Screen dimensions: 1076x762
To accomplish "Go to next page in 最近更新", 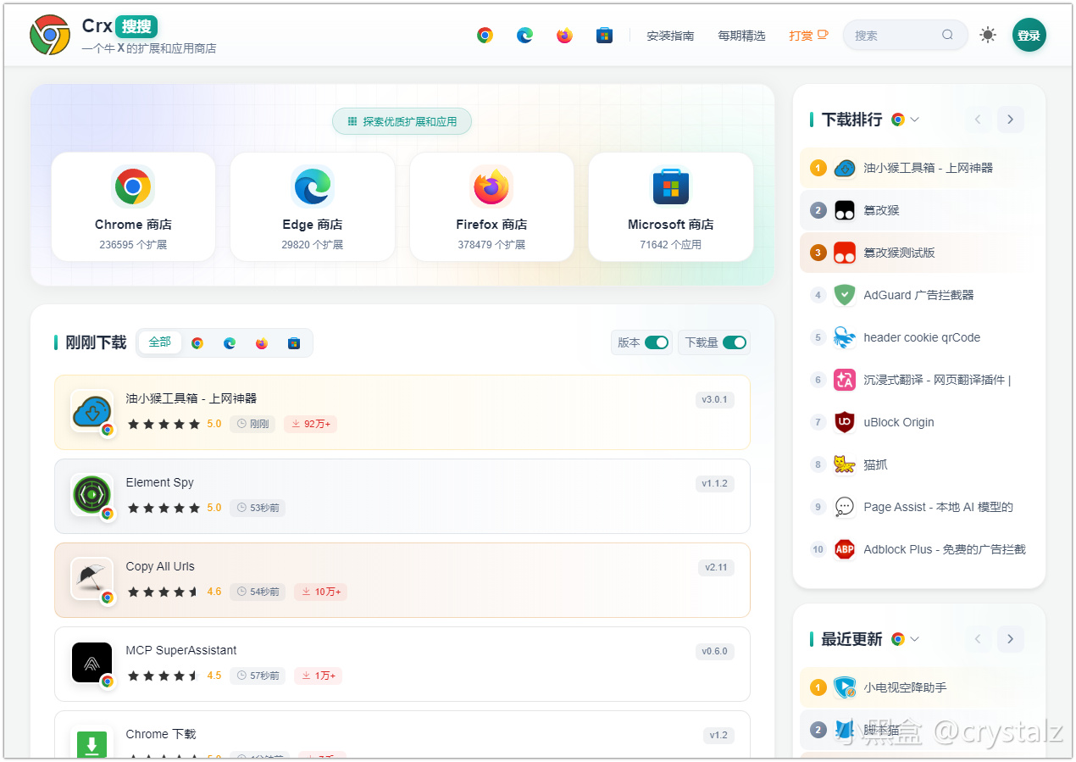I will click(x=1010, y=639).
